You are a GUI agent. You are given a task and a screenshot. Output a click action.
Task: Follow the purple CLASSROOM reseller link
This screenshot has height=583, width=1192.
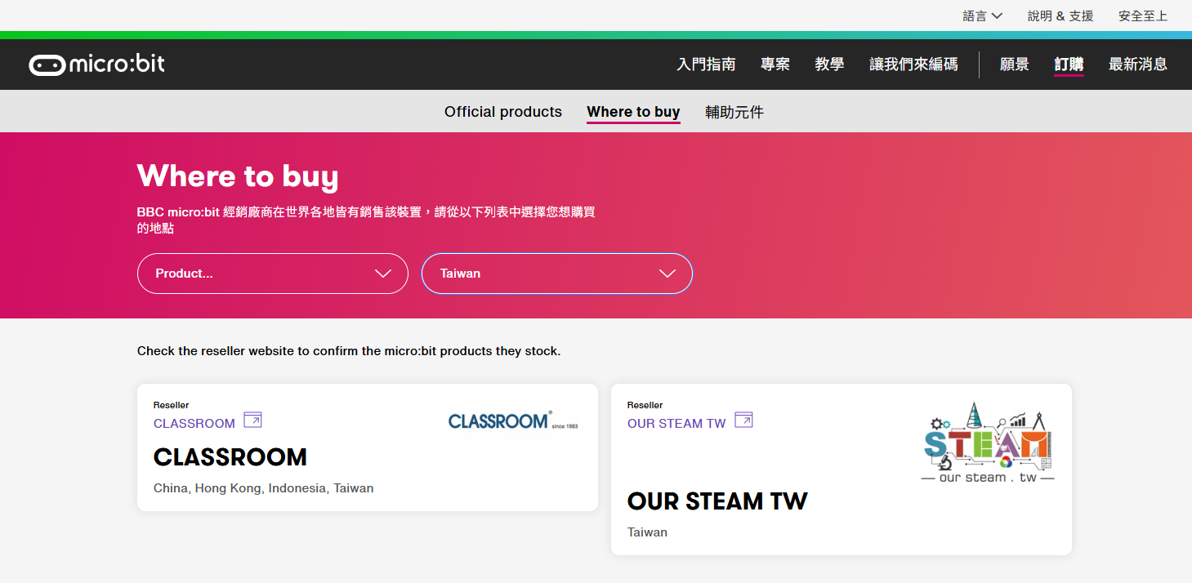click(x=194, y=423)
